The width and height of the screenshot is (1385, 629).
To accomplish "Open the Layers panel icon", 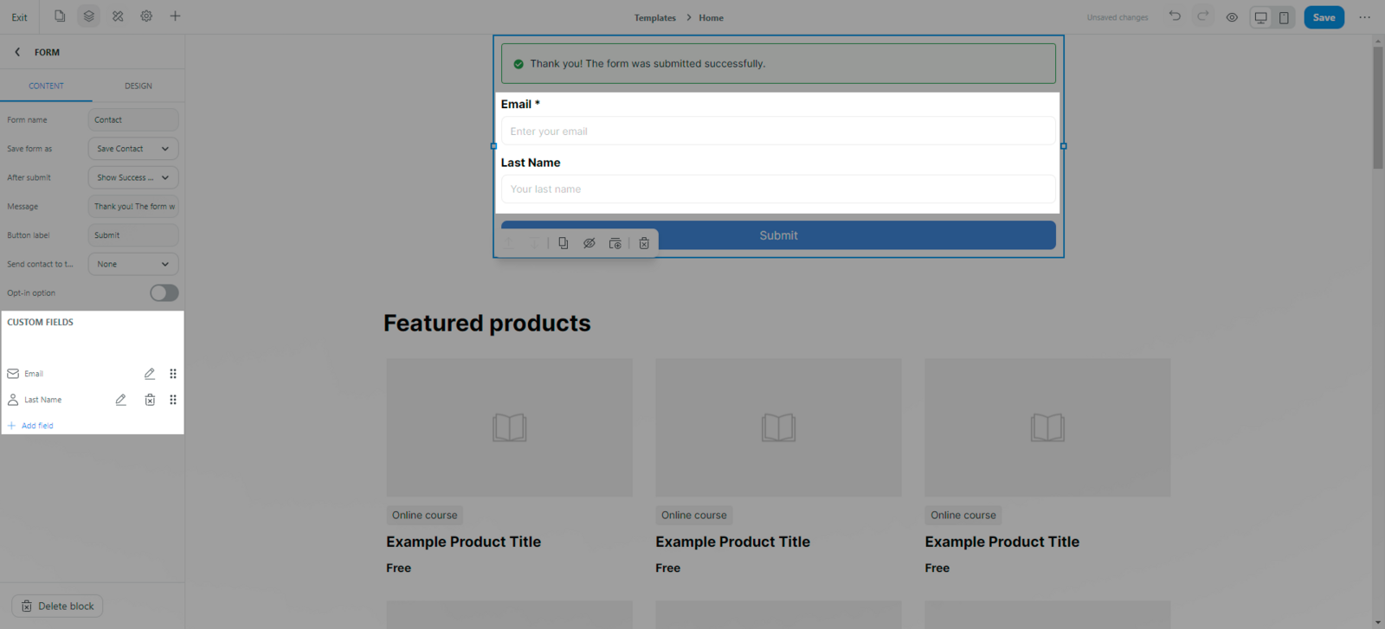I will 88,16.
